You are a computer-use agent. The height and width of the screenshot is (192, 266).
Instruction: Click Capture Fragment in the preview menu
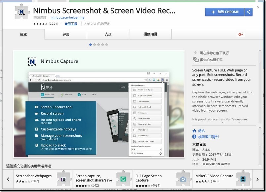147,96
